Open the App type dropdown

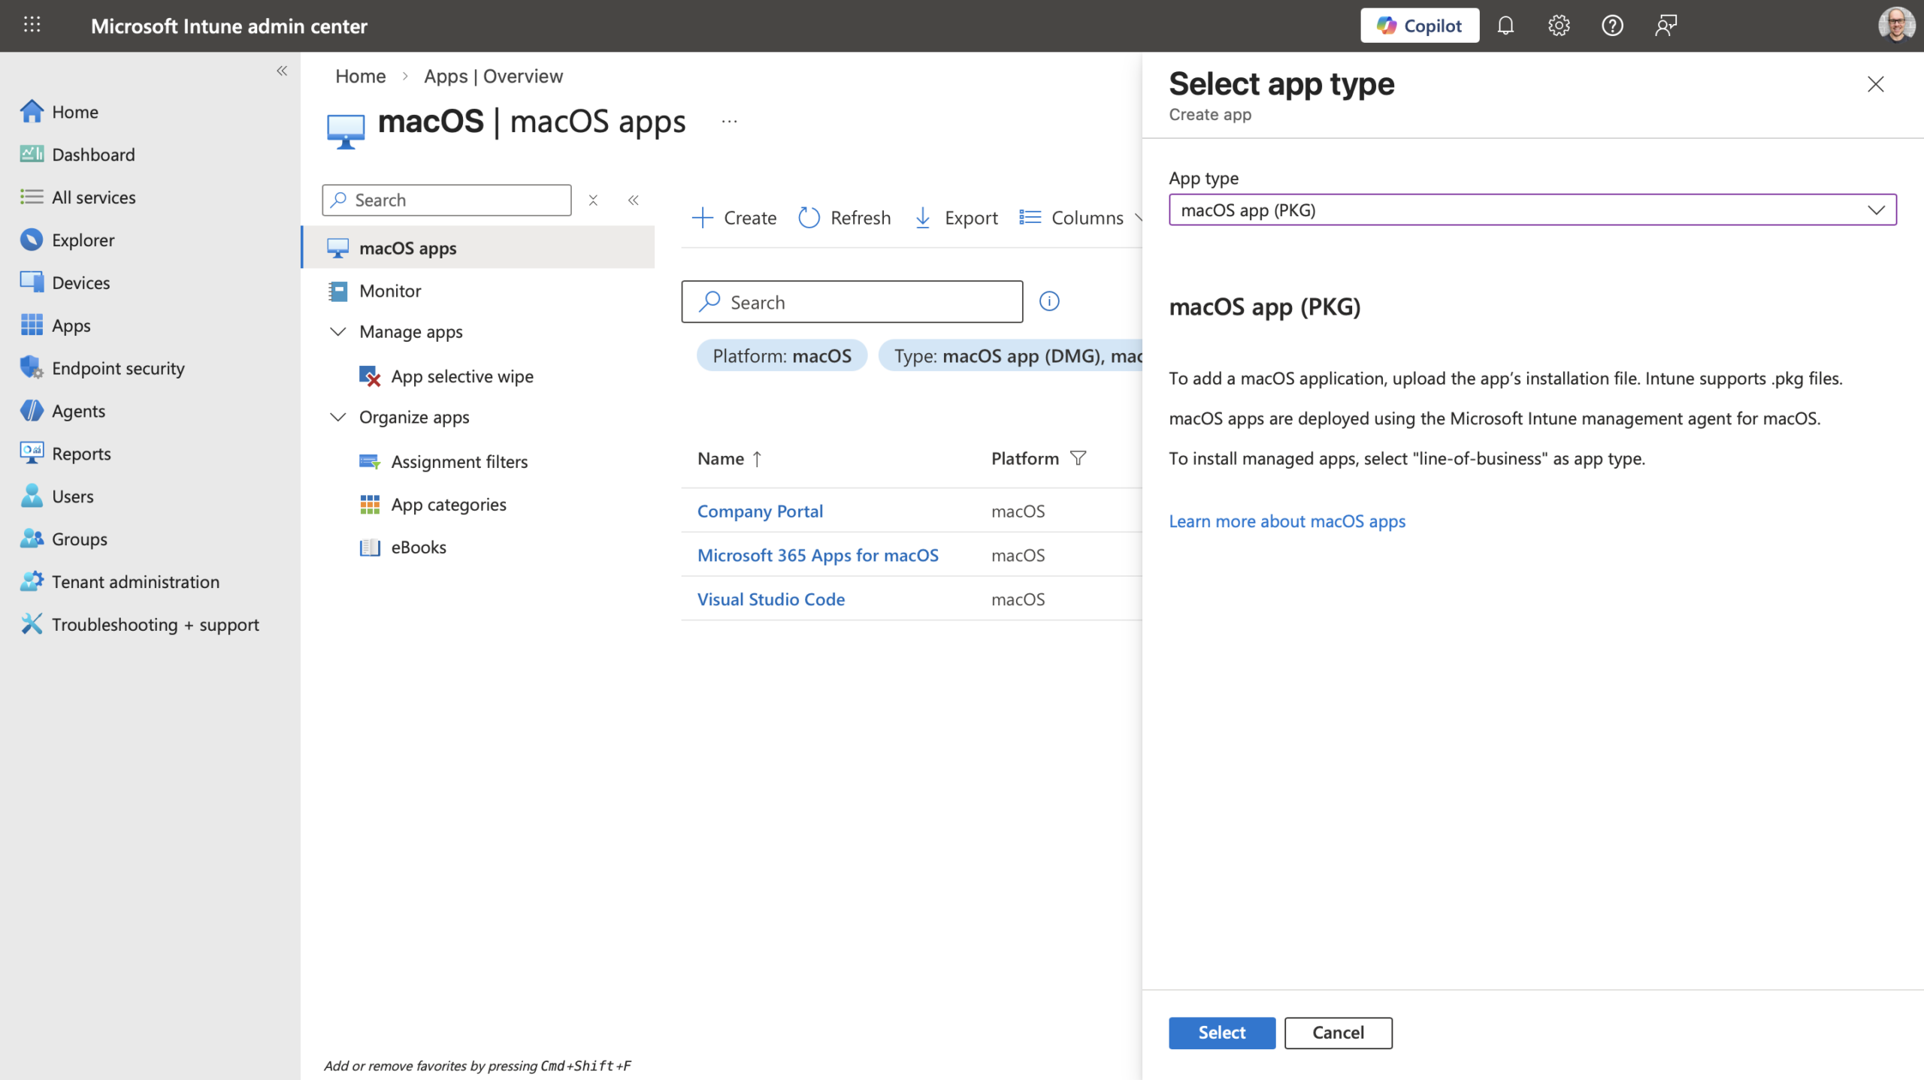1532,210
